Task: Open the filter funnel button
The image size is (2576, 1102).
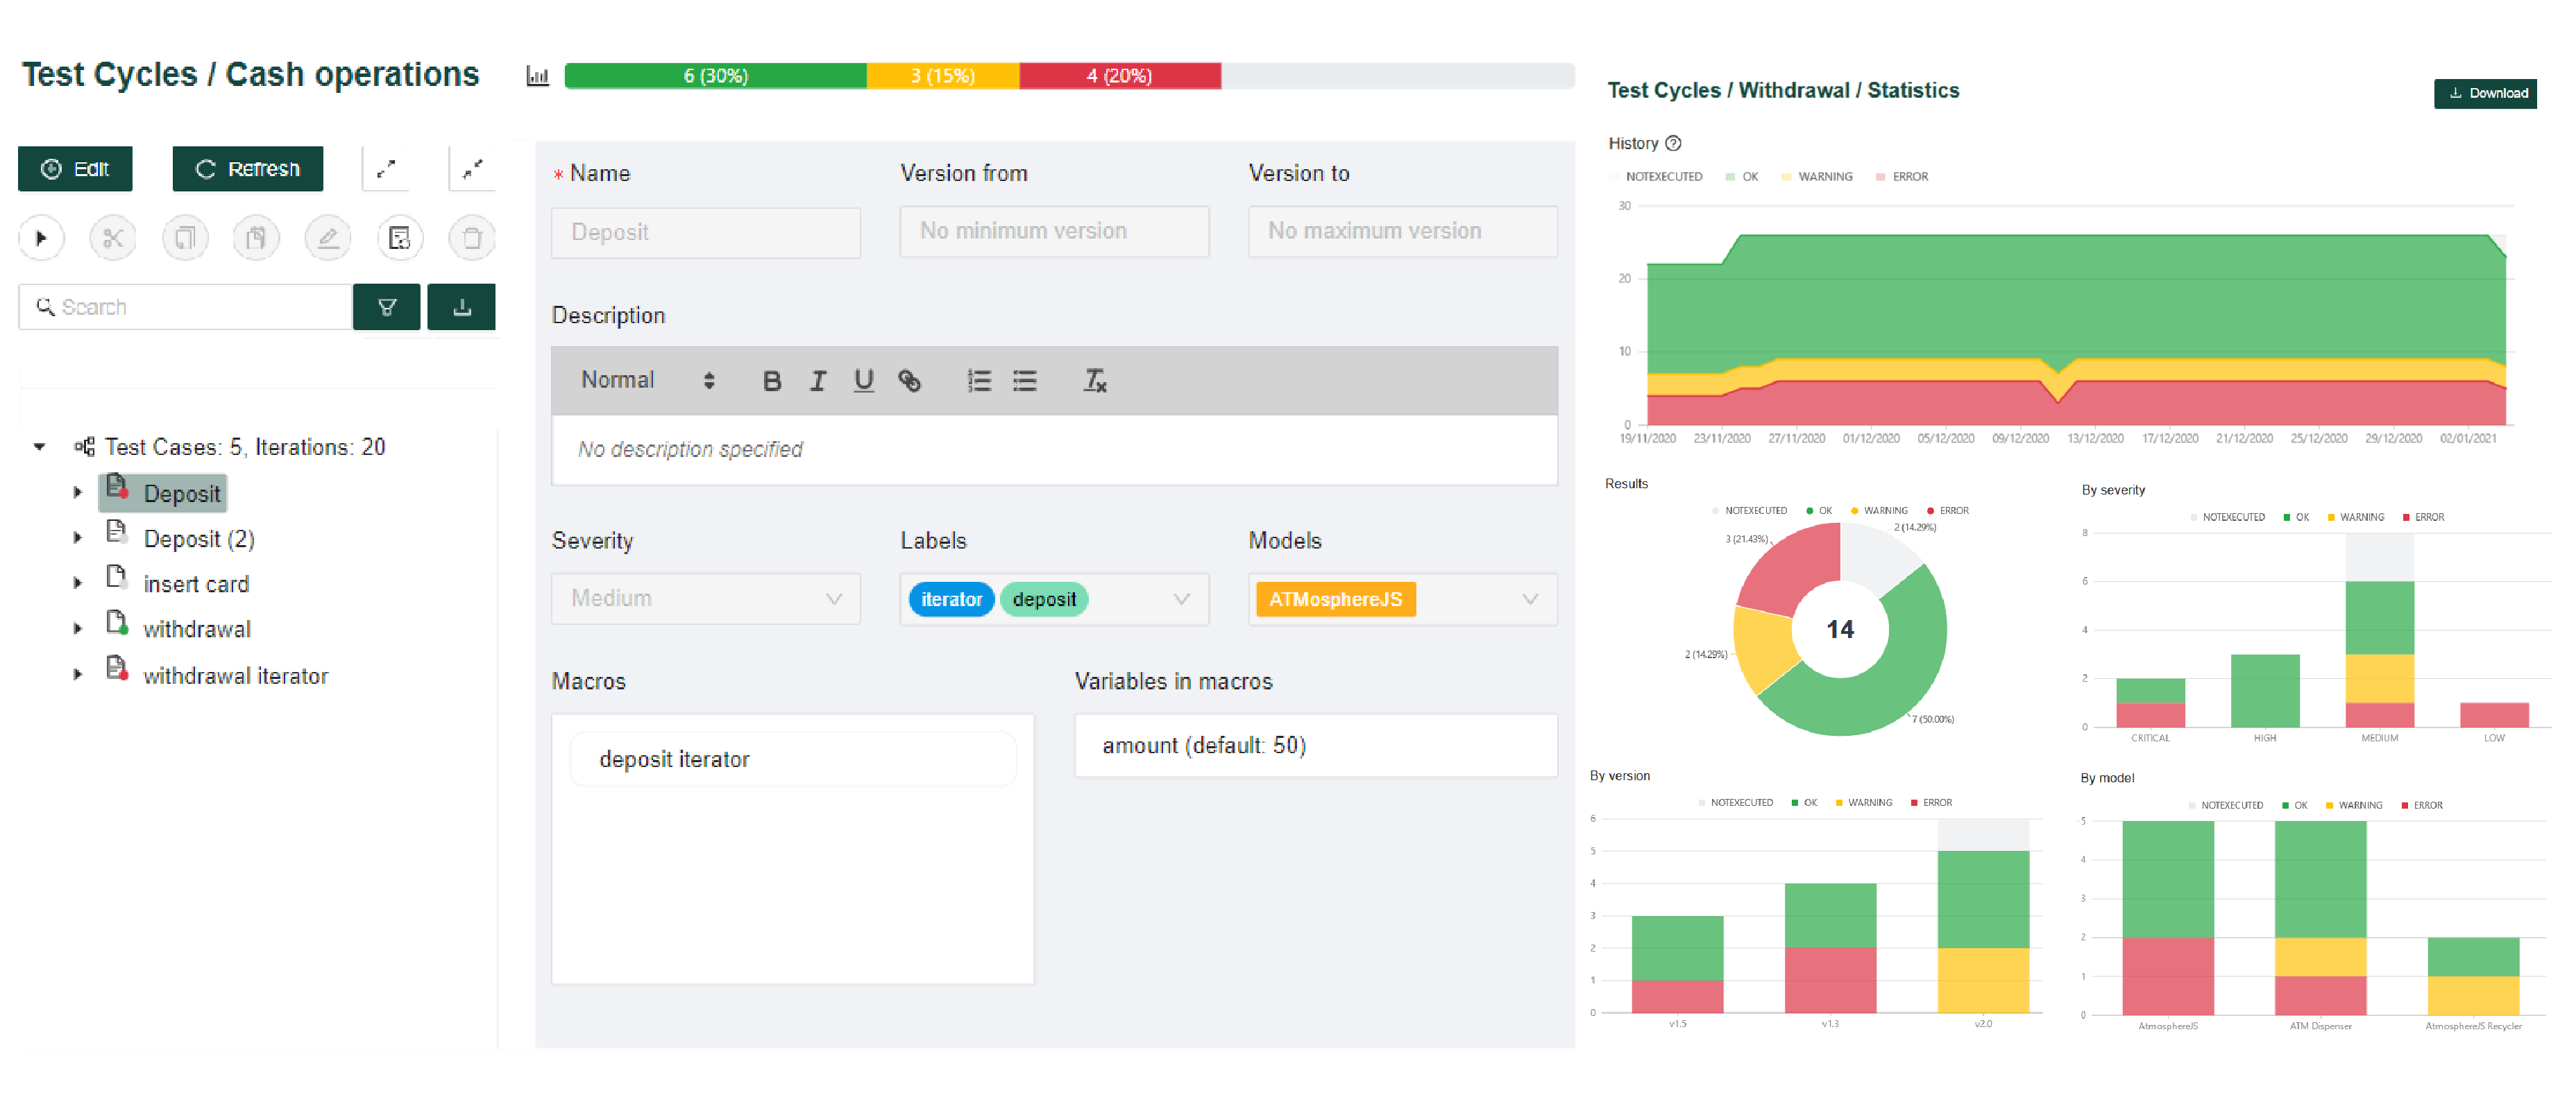Action: pos(387,307)
